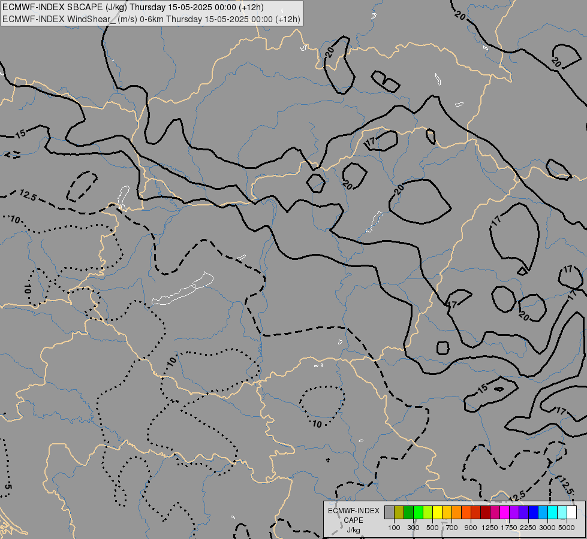Click the gray swatch in CAPE legend

point(389,513)
